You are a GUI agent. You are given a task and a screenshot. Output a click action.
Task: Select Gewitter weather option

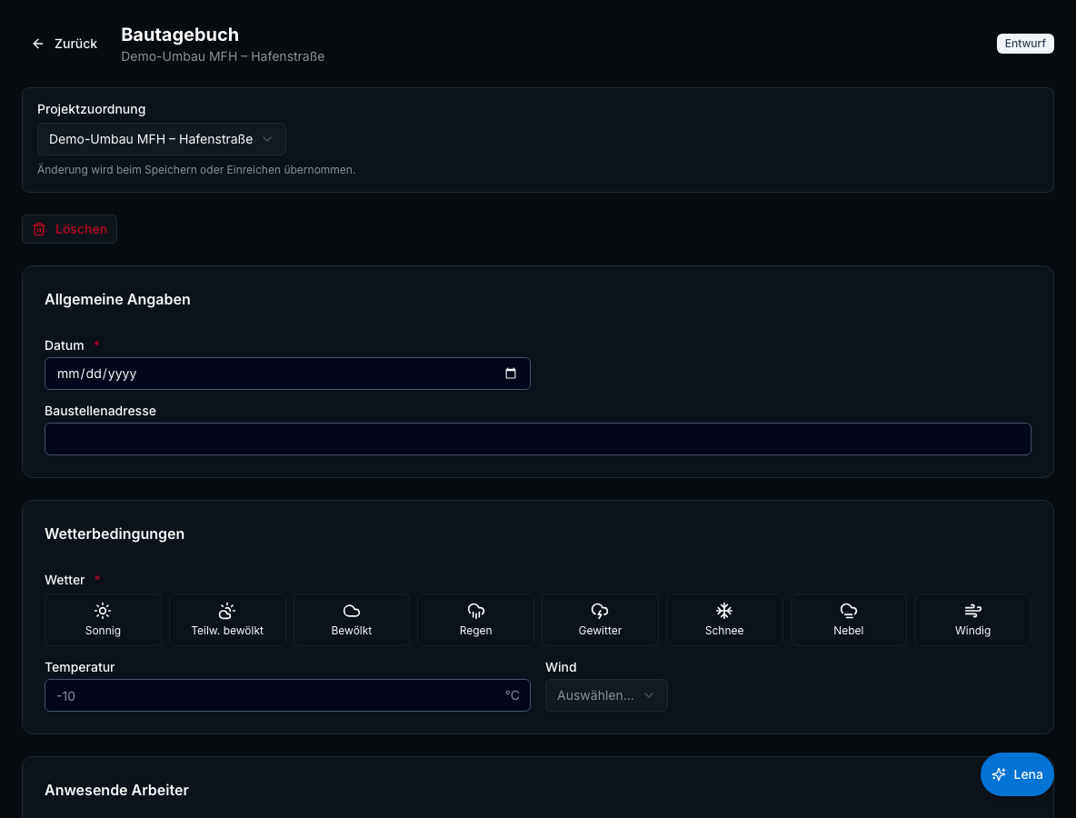pos(600,620)
